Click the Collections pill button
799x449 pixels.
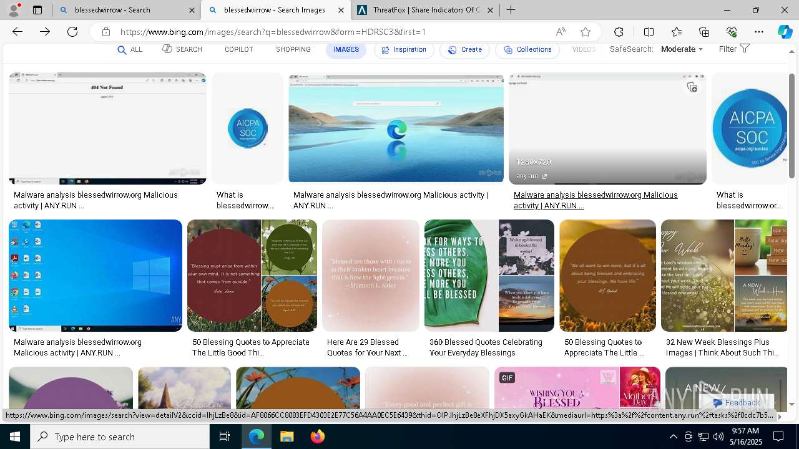point(527,50)
